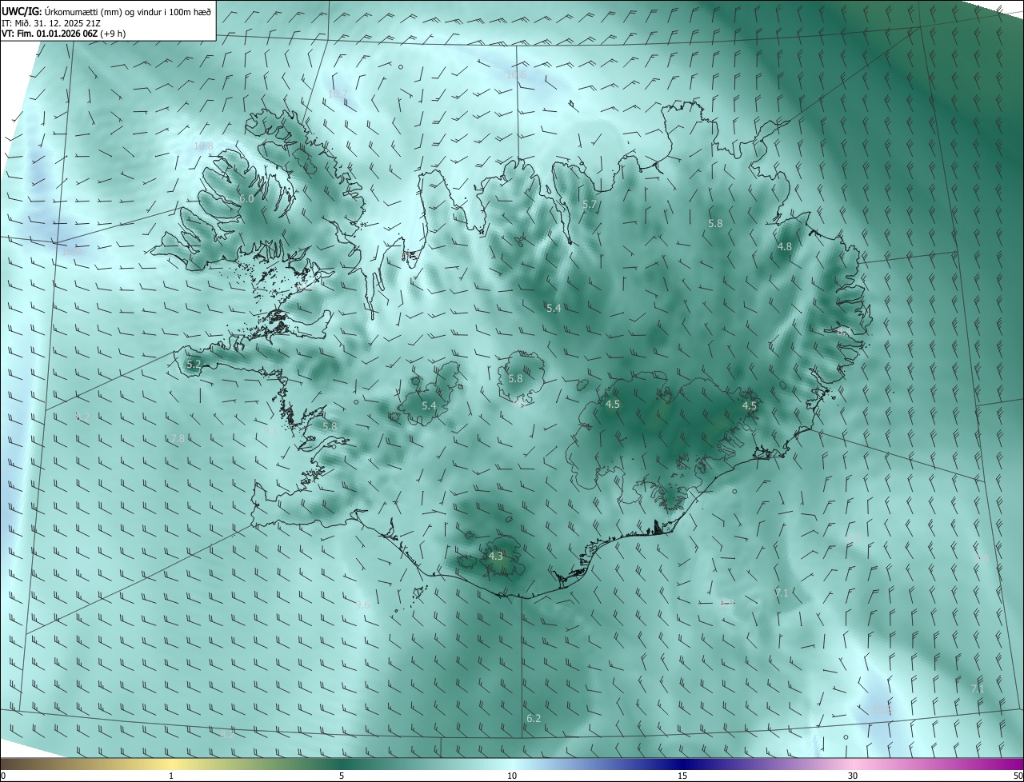Click the colour bar tick label '1'
The image size is (1024, 782).
[171, 776]
